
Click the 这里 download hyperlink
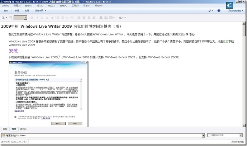tap(225, 41)
